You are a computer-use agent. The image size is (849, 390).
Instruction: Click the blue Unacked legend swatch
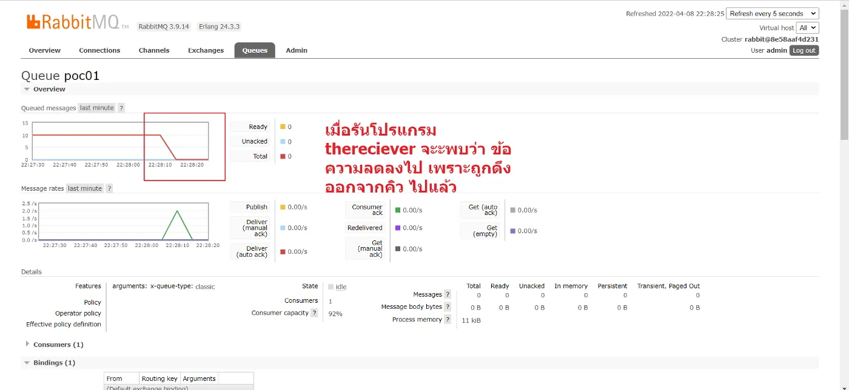[283, 142]
